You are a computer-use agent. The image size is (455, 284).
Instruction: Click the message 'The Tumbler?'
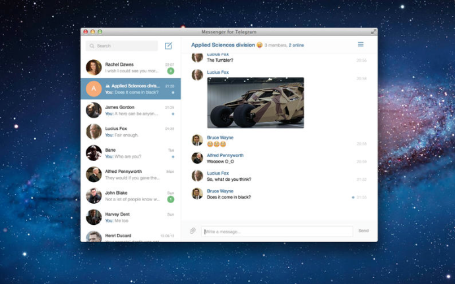tap(220, 60)
